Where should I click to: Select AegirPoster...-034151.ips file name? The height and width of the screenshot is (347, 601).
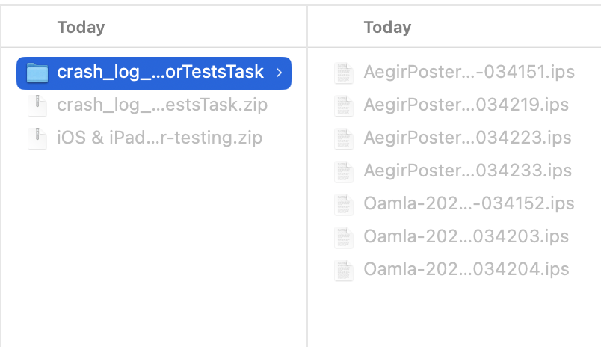point(469,72)
